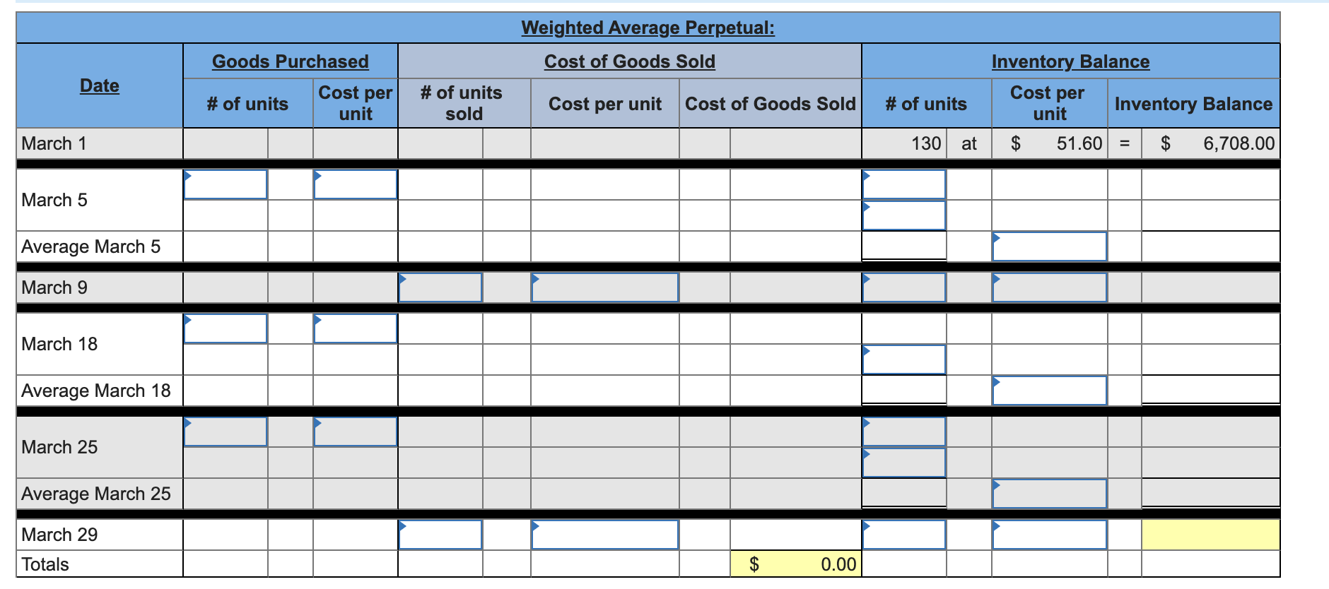Select March 25 inventory units second input

904,463
